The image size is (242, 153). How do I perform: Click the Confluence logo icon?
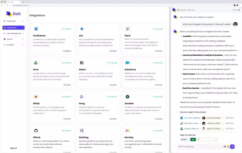[x=36, y=29]
